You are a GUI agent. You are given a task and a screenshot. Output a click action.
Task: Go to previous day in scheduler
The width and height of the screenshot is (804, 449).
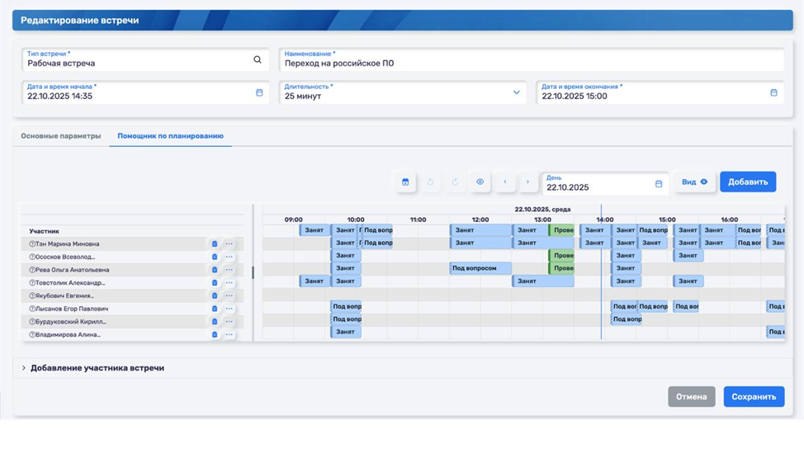504,182
